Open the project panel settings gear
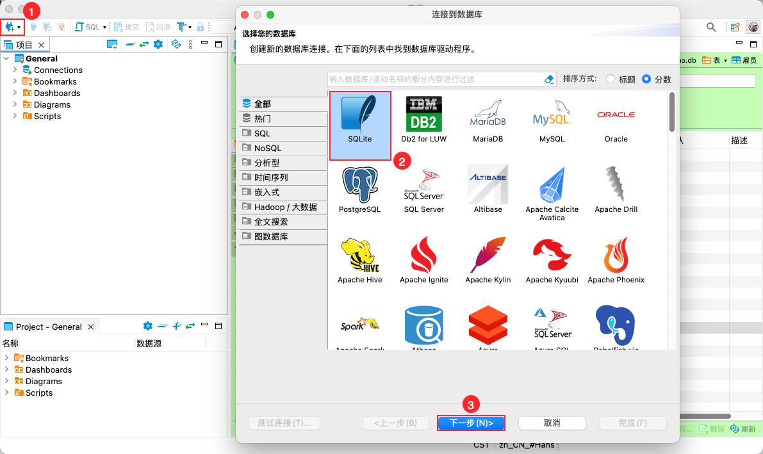 (158, 44)
